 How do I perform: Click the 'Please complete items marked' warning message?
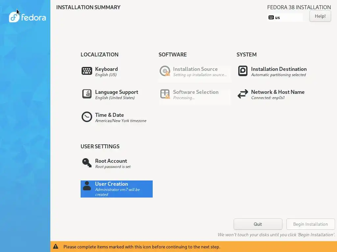tap(142, 247)
